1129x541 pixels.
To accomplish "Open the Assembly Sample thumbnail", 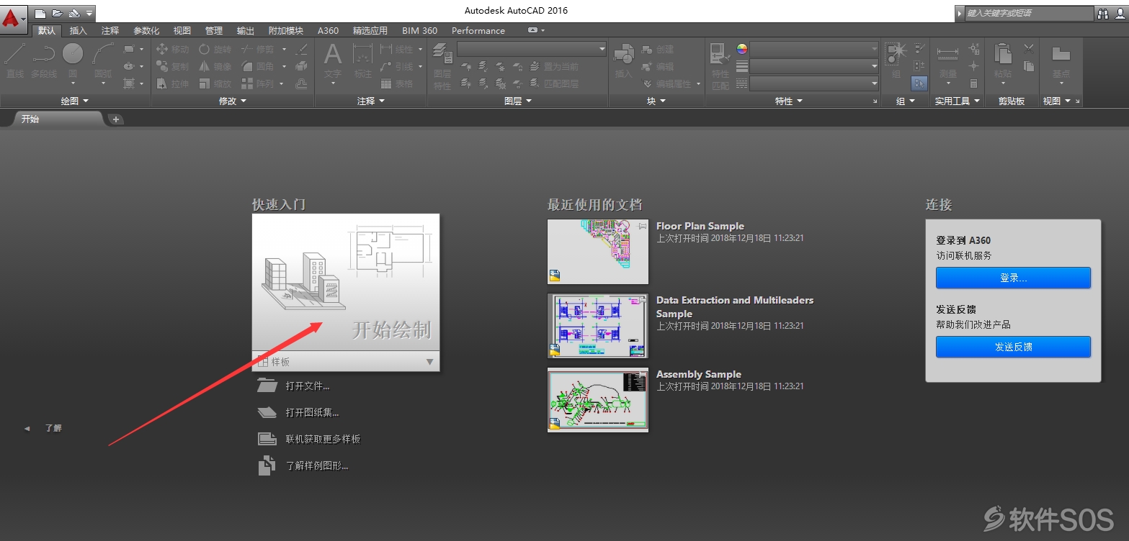I will click(x=598, y=400).
